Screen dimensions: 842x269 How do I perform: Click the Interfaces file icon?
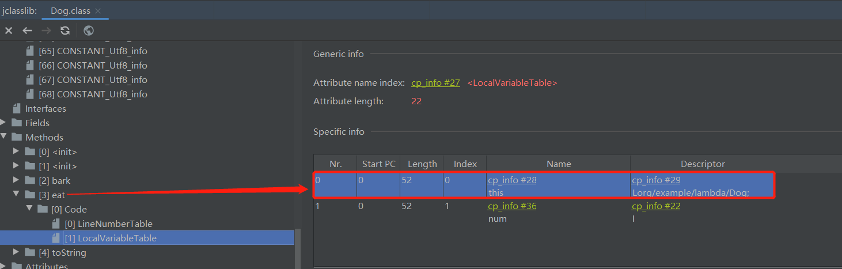pos(17,108)
